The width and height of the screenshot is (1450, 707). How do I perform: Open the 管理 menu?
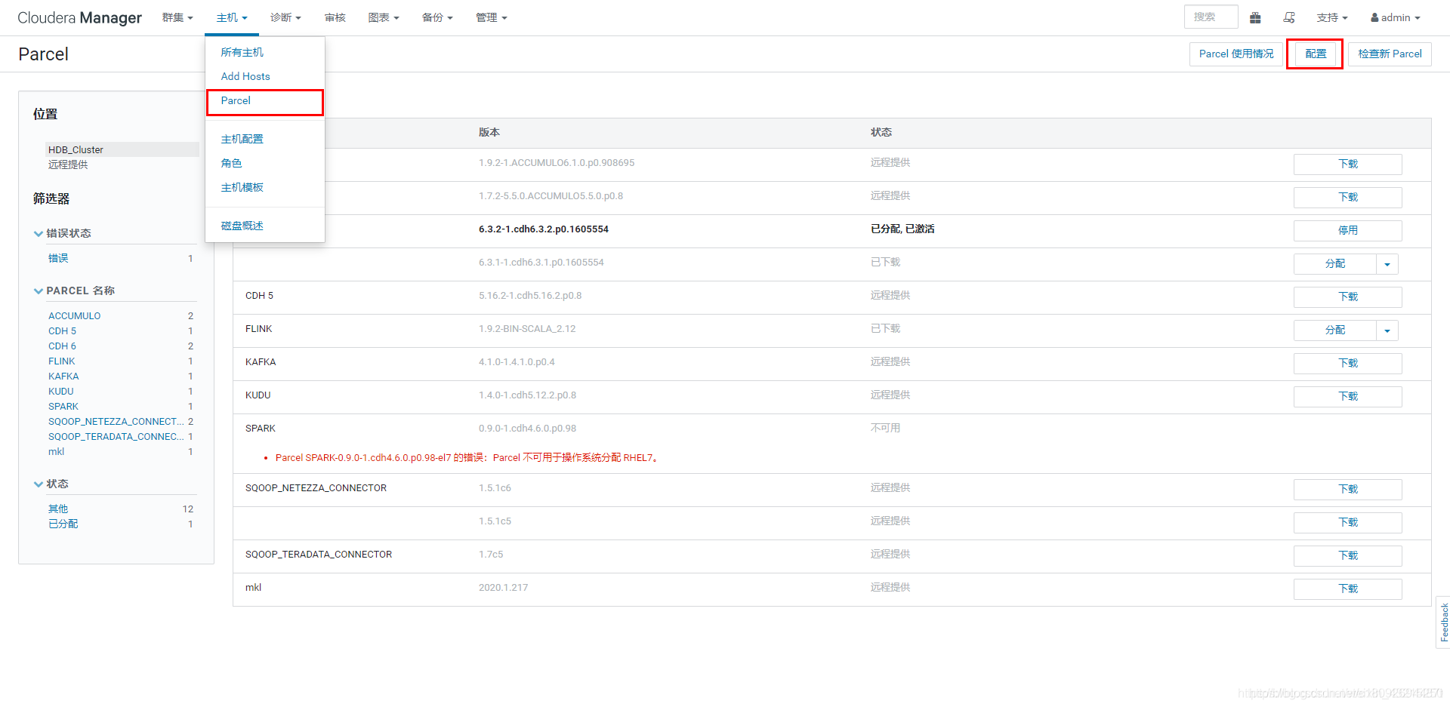[492, 17]
